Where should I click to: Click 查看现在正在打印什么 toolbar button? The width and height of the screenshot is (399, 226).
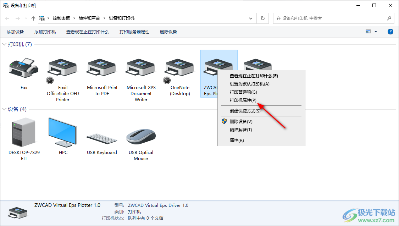[88, 32]
